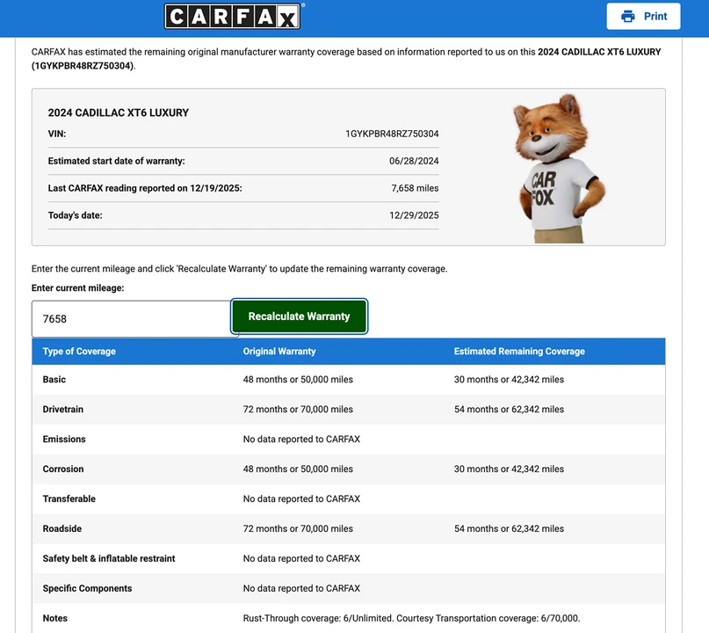Click the warranty start date 06/28/2024
This screenshot has width=709, height=633.
(414, 161)
